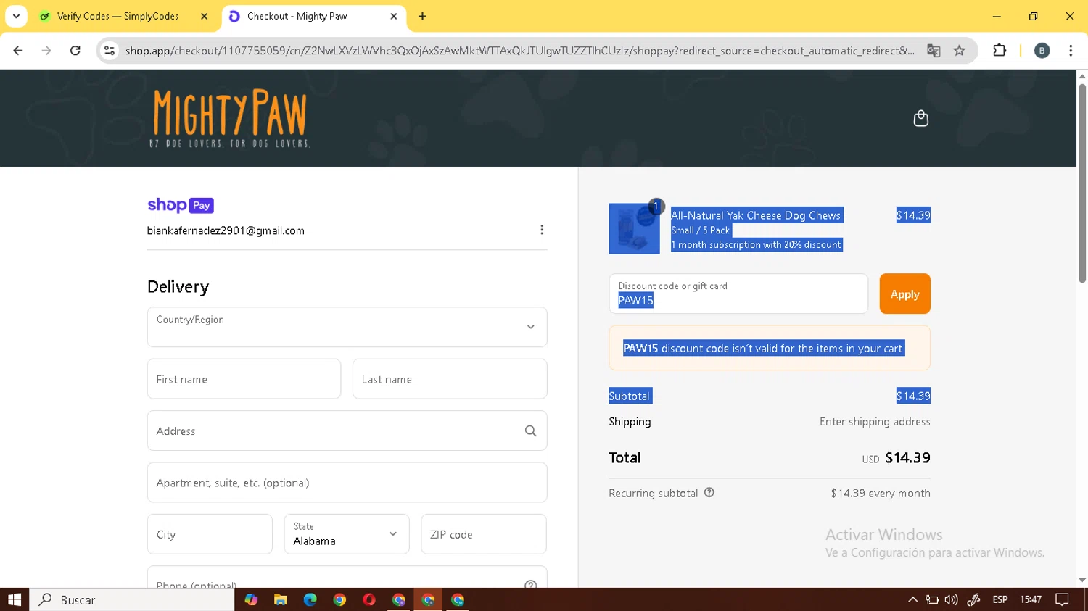Image resolution: width=1088 pixels, height=611 pixels.
Task: Expand the Country/Region dropdown
Action: [347, 327]
